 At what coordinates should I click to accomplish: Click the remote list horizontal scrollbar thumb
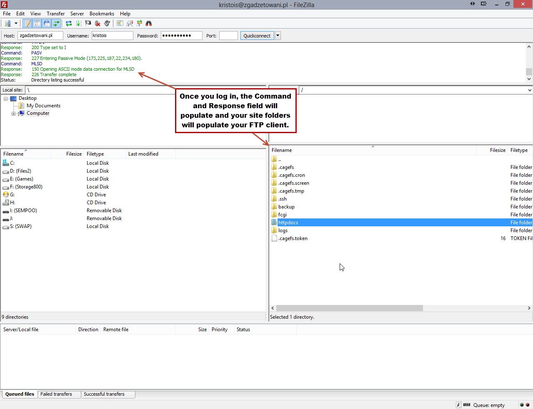point(349,308)
